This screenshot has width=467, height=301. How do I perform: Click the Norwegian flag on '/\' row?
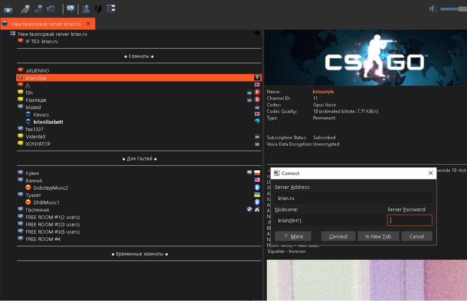click(x=258, y=85)
